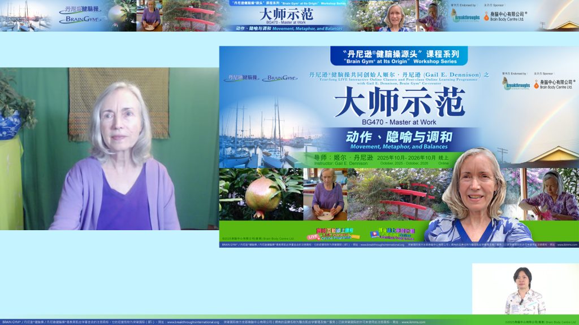Click the "Brain Gym at Its Origin" Workshop Series tab
Screen dimensions: 579x325
(399, 56)
